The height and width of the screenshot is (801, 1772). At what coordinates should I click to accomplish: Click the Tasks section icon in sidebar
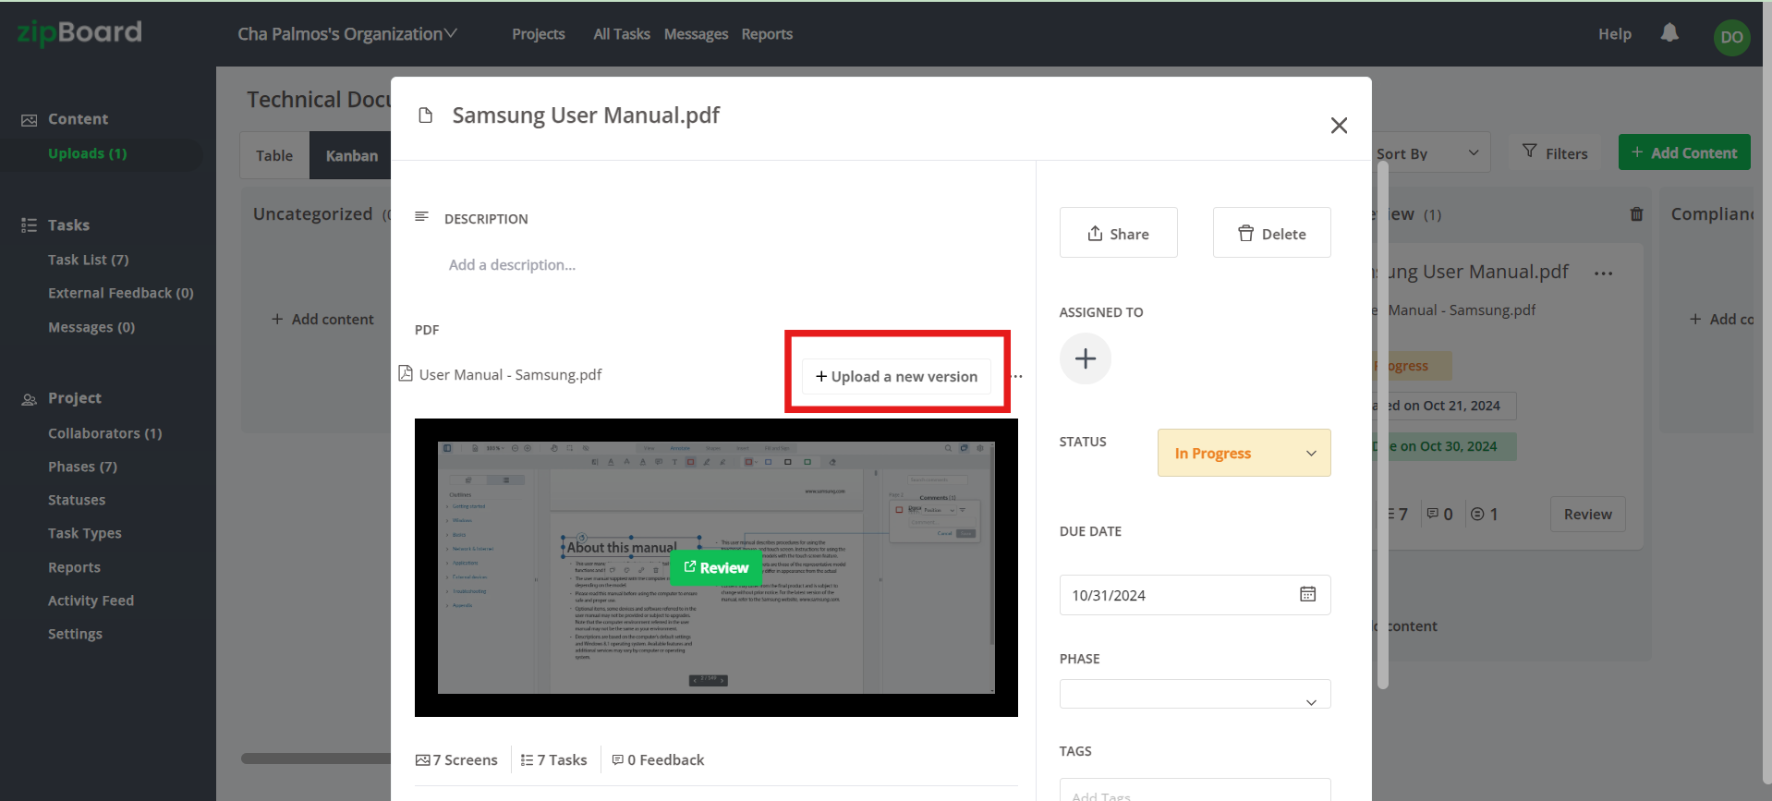[30, 225]
